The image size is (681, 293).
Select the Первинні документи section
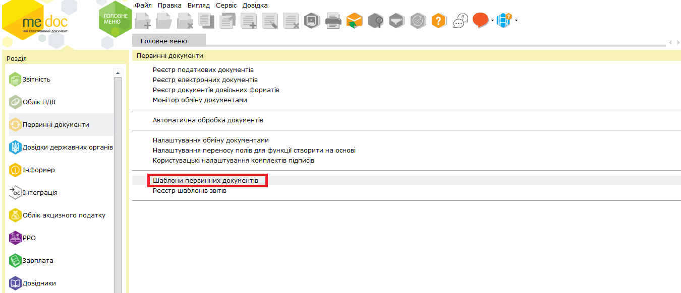click(x=61, y=124)
